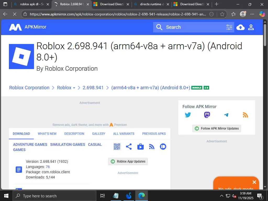Open the Roblox RSS feed icon
The width and height of the screenshot is (268, 201).
(x=152, y=147)
